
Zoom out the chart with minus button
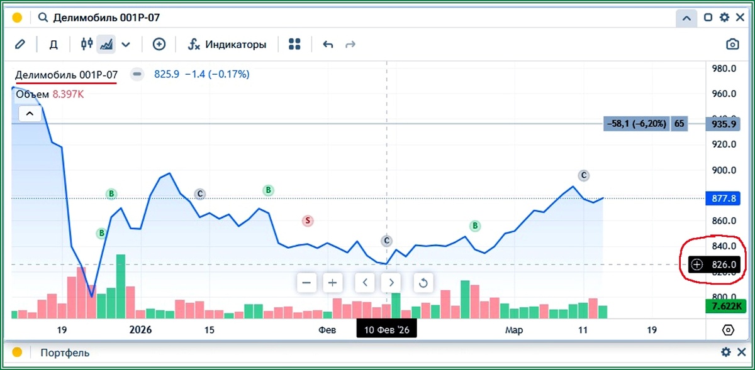tap(306, 283)
